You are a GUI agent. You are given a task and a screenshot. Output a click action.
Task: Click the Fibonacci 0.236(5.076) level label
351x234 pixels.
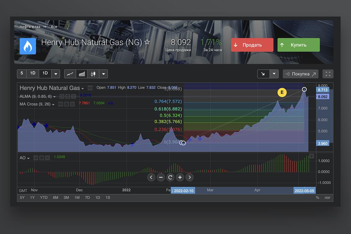(x=168, y=129)
